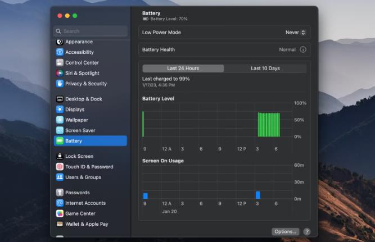Viewport: 375px width, 242px height.
Task: Click the Siri & Spotlight icon
Action: click(60, 73)
